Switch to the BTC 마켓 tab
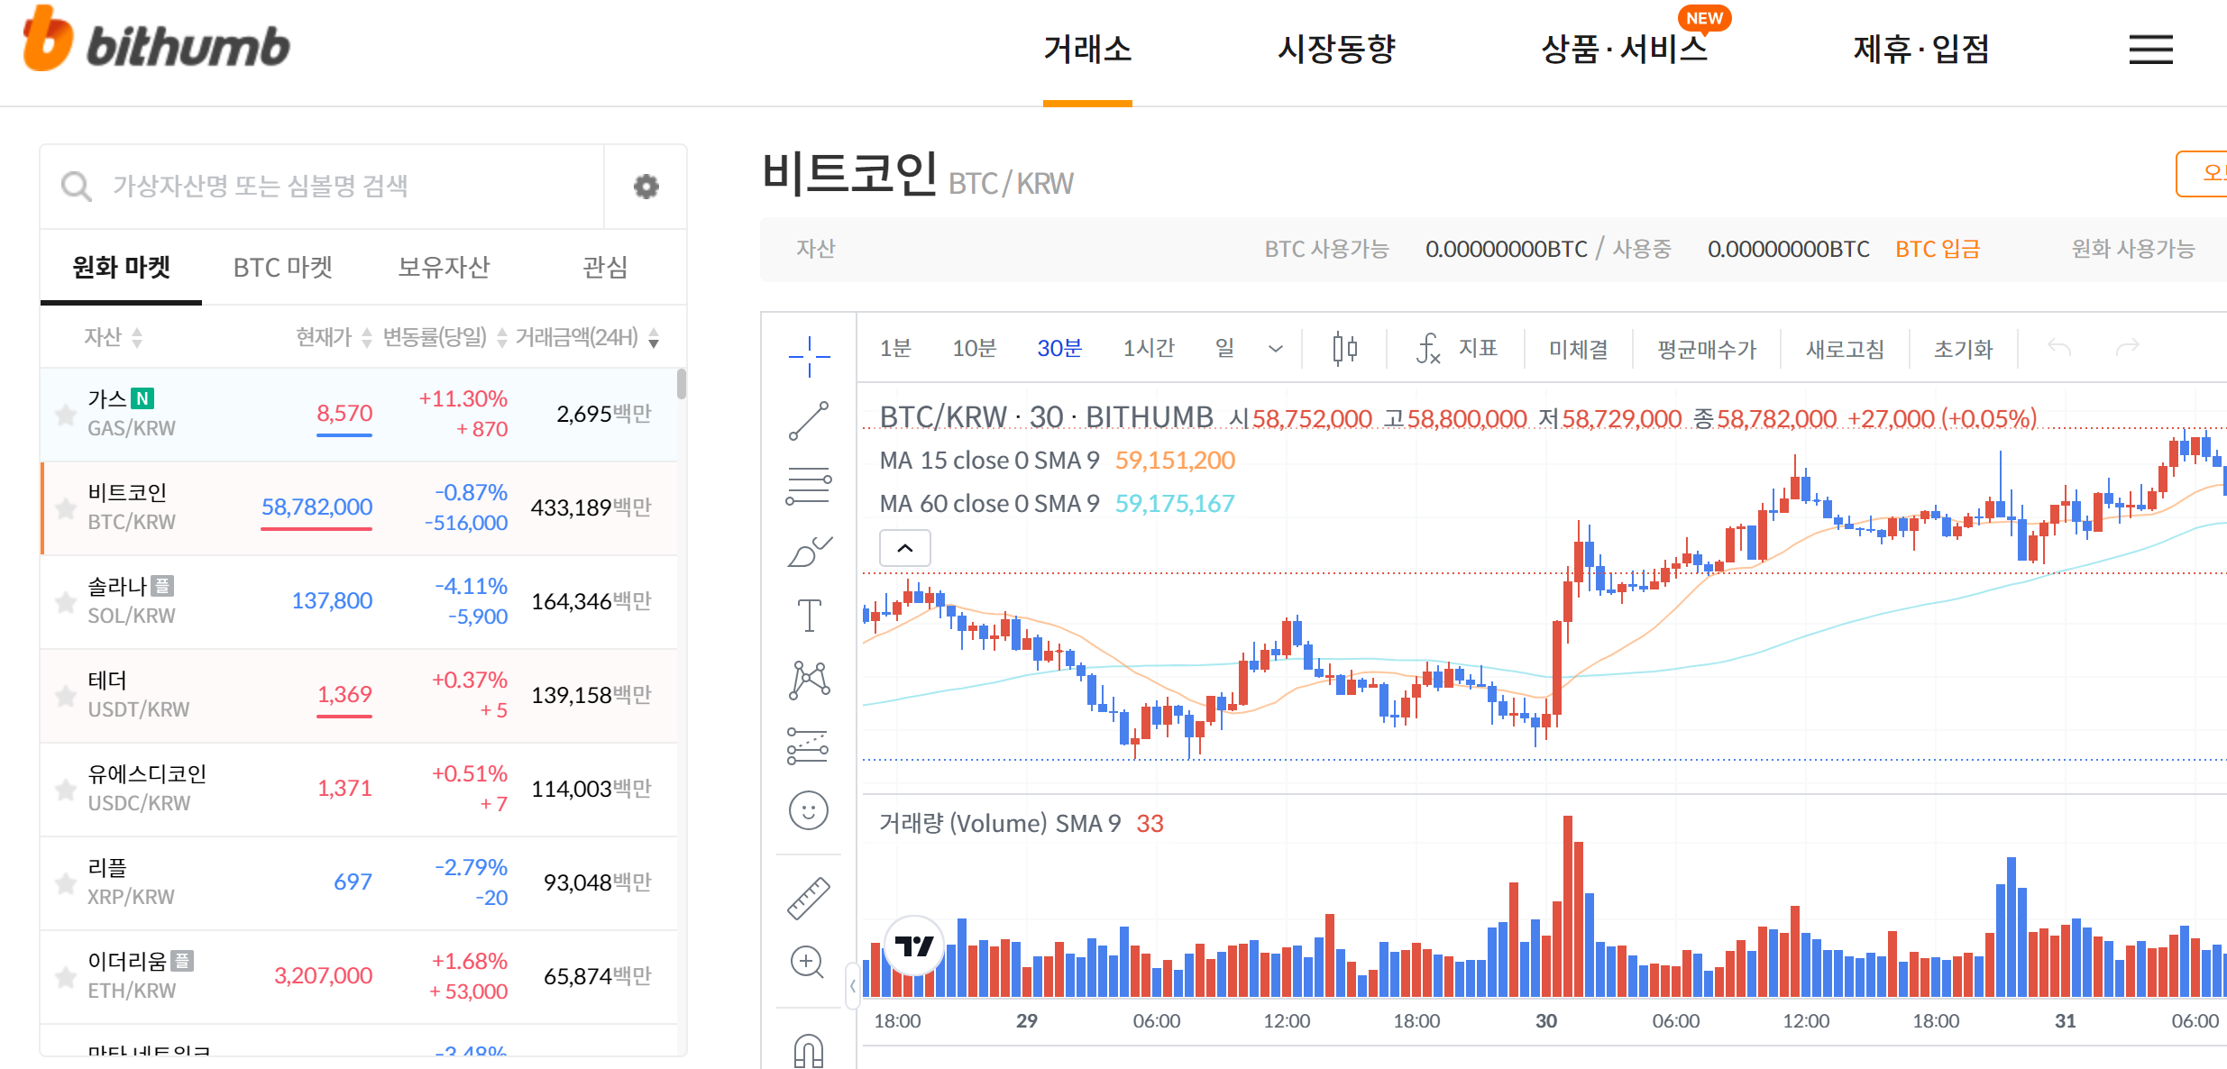Image resolution: width=2227 pixels, height=1069 pixels. (x=282, y=266)
